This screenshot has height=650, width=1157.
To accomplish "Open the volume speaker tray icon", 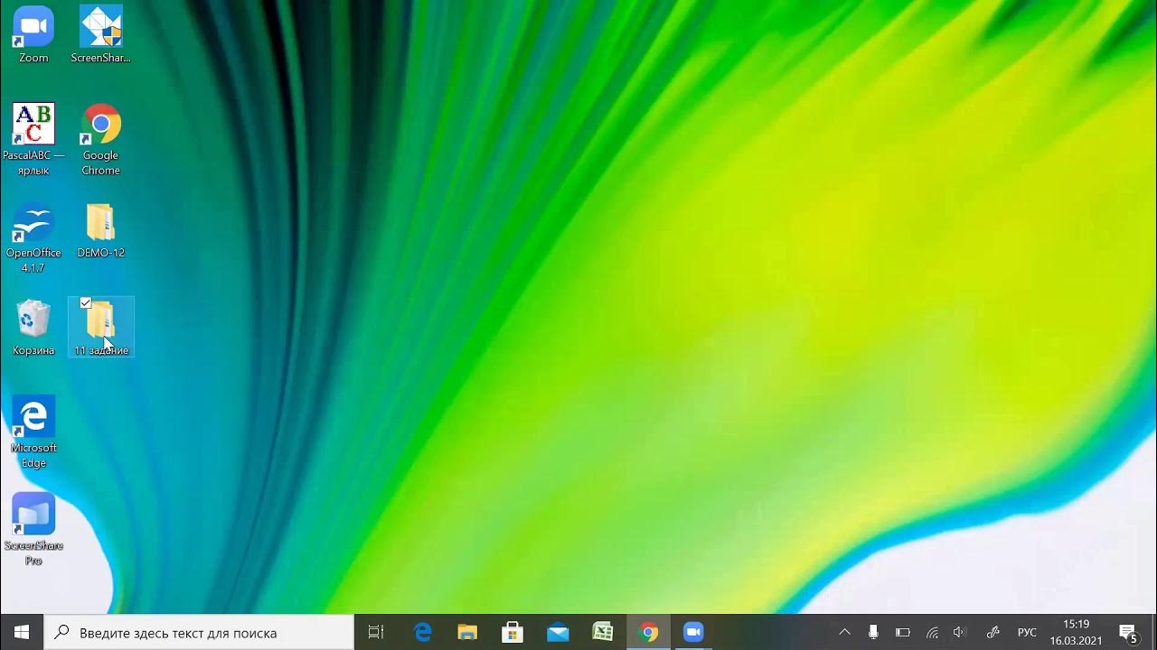I will coord(960,633).
